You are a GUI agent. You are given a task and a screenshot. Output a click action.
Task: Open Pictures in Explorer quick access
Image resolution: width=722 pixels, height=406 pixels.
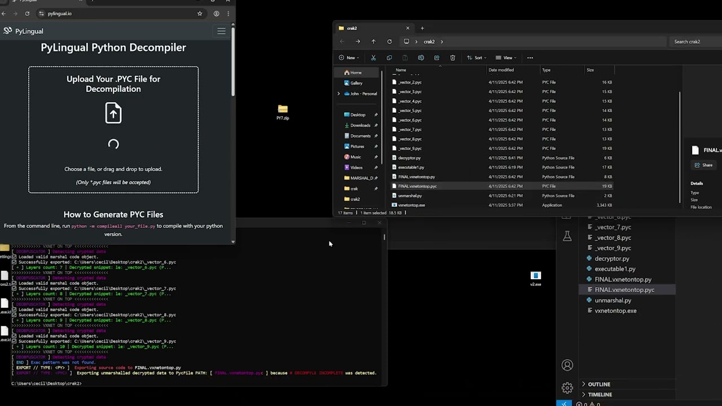tap(357, 147)
